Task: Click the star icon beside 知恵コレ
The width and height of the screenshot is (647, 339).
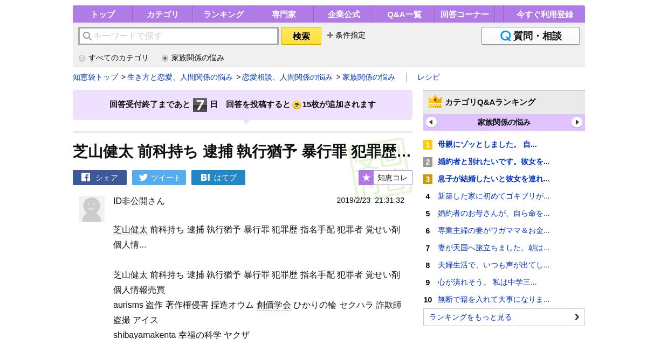Action: point(367,178)
